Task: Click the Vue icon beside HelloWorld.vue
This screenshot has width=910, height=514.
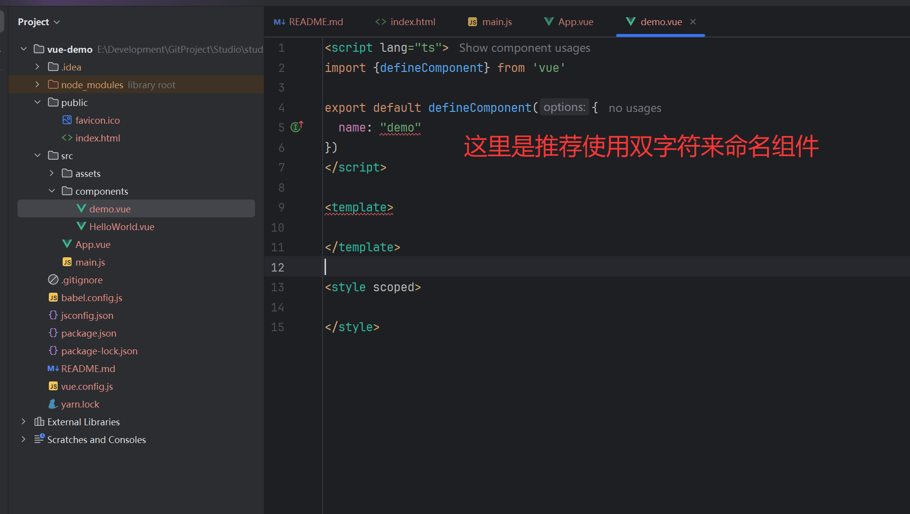Action: 81,226
